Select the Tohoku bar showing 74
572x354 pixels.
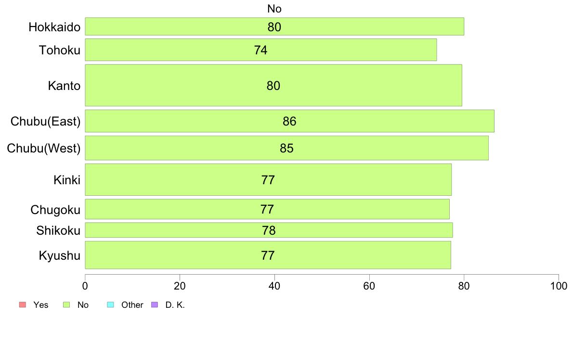tap(261, 50)
